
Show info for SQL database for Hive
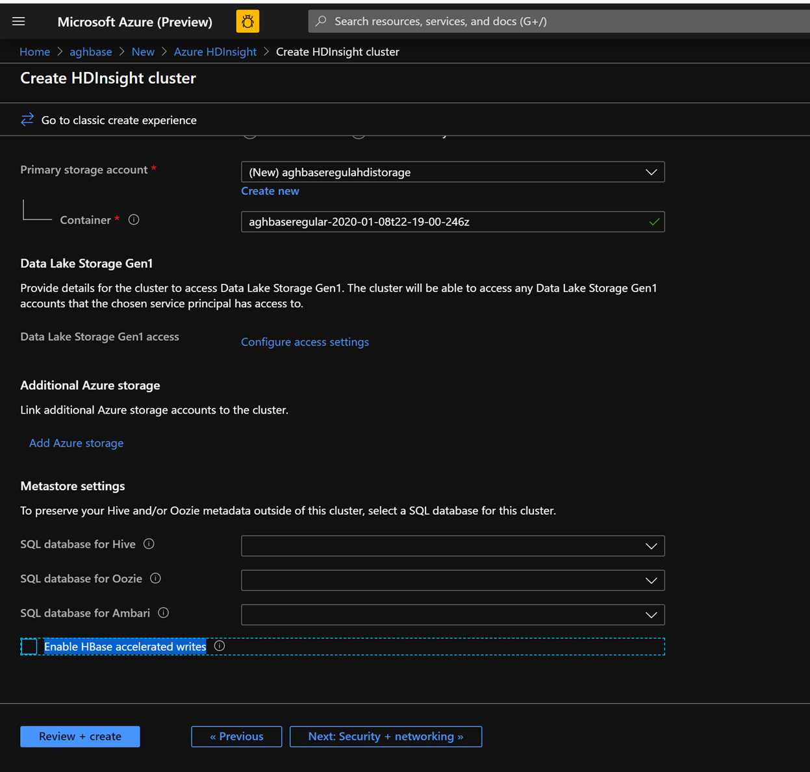tap(149, 544)
